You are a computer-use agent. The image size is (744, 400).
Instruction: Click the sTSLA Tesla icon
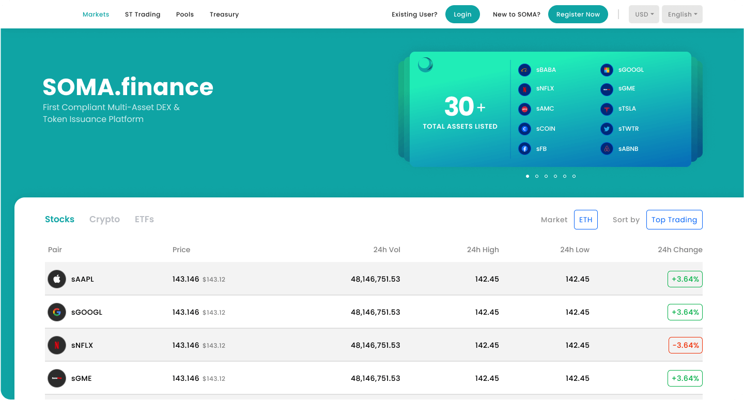tap(607, 109)
